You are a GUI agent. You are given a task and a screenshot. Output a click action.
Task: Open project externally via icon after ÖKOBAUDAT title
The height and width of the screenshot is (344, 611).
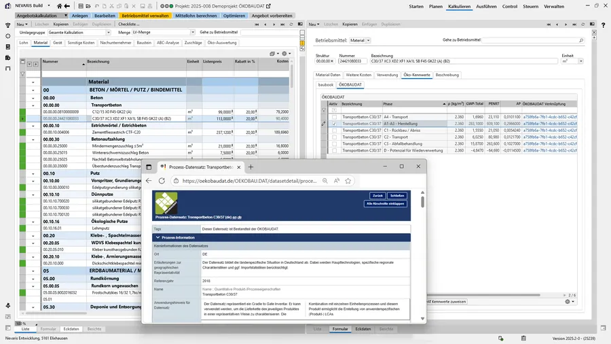[268, 6]
